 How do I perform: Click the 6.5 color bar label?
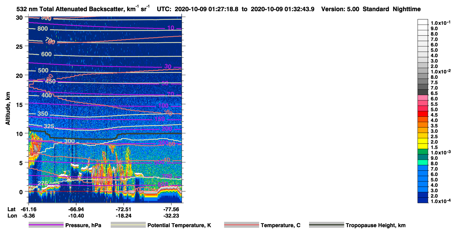point(434,93)
